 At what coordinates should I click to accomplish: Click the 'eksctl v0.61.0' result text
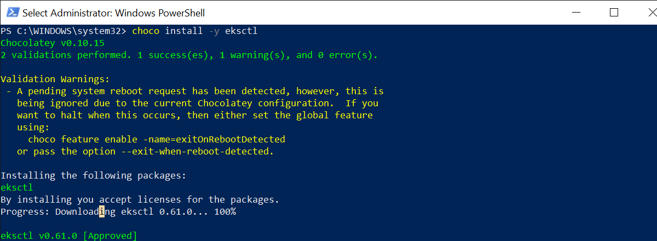coord(39,236)
